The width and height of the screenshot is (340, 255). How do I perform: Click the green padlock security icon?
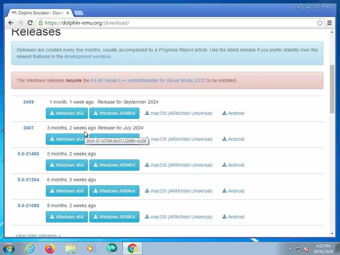41,23
